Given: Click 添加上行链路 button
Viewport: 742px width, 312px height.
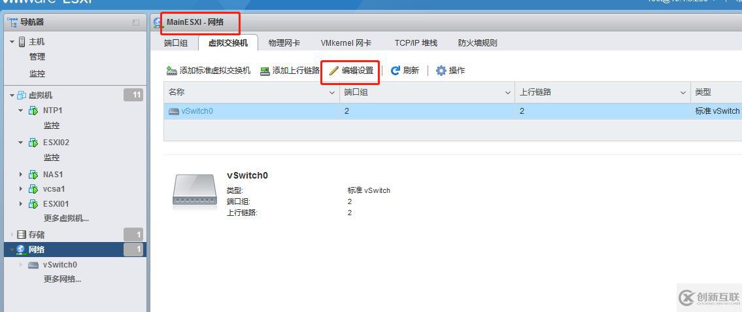Looking at the screenshot, I should pos(290,71).
